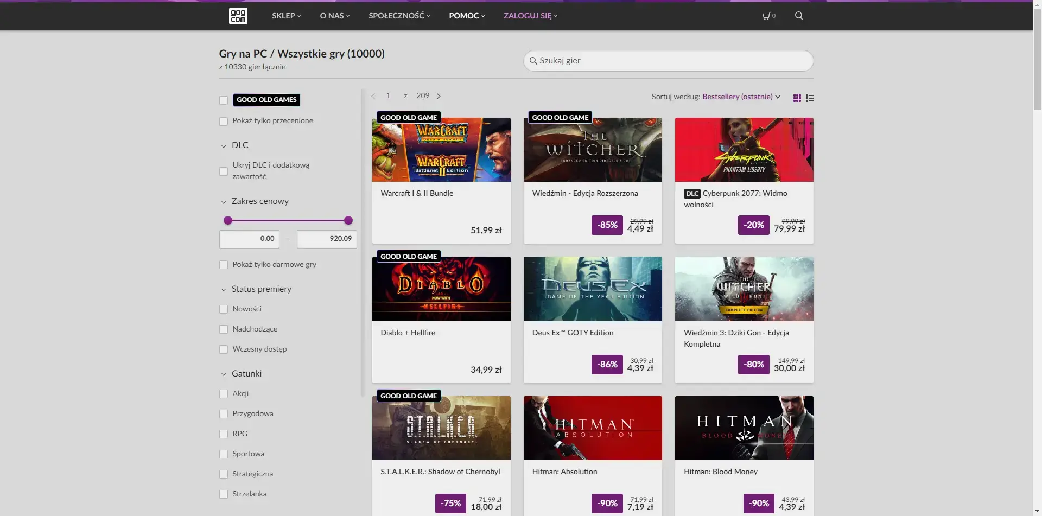Check the Sportowa genre filter
The width and height of the screenshot is (1042, 516).
(224, 454)
